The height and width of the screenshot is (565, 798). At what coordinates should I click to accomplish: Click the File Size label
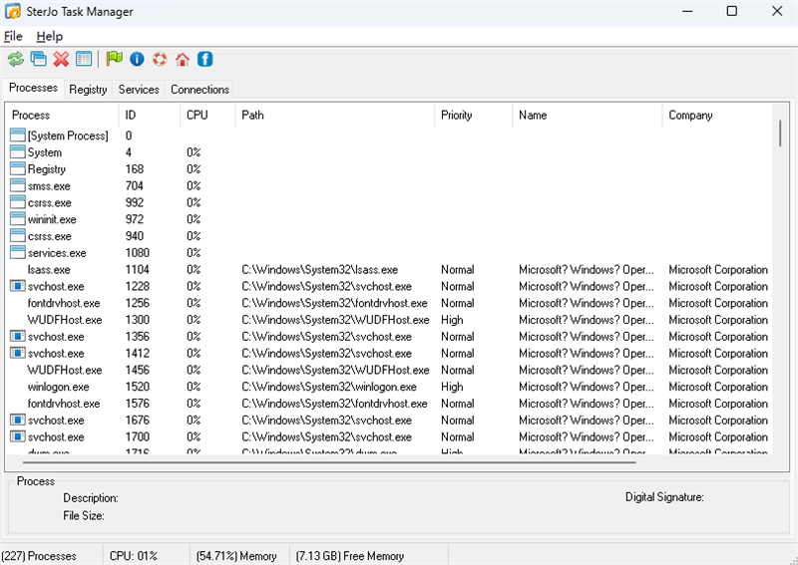tap(84, 515)
